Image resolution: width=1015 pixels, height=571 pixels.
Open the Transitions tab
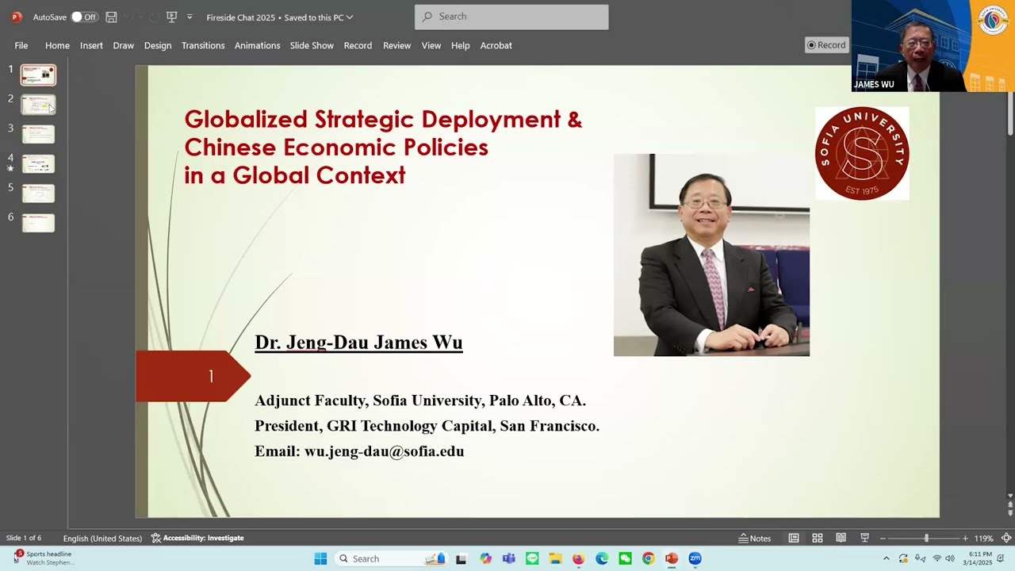click(x=203, y=45)
